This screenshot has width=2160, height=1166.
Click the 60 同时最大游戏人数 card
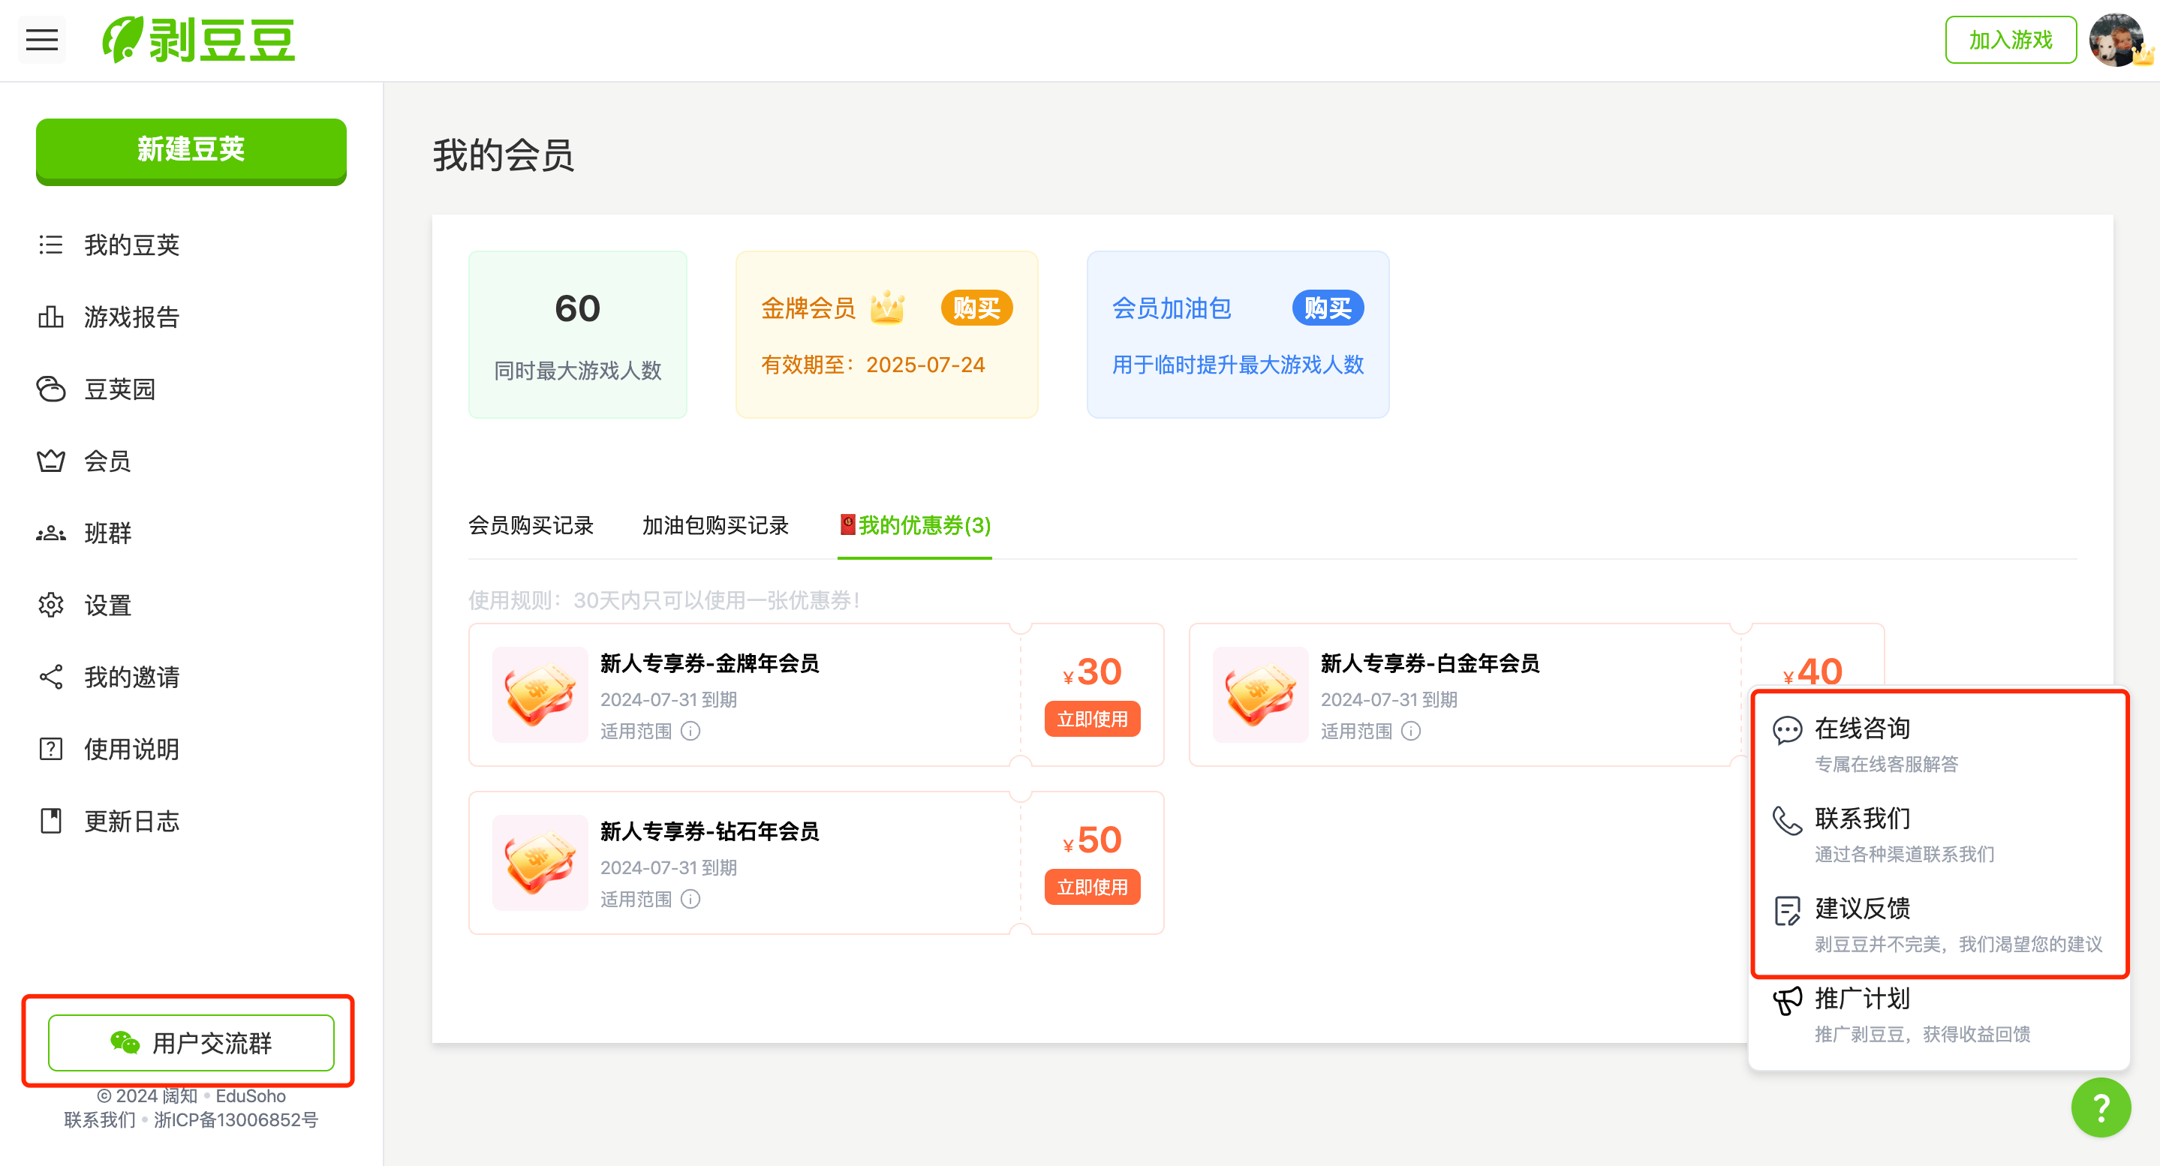[x=578, y=335]
